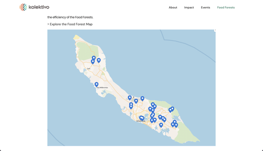Select the Food Forests nav link
This screenshot has height=151, width=263.
pos(226,7)
